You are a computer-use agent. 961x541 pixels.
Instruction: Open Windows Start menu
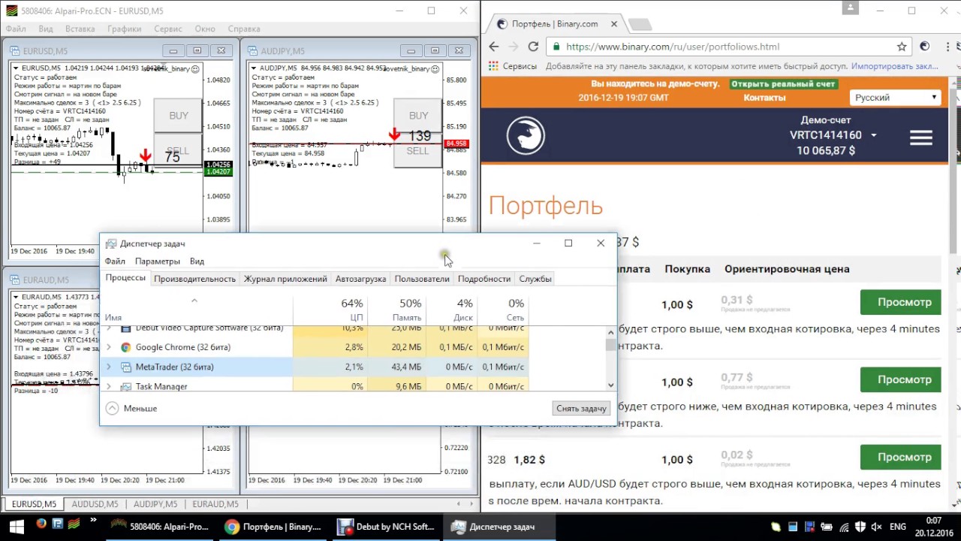click(x=15, y=527)
